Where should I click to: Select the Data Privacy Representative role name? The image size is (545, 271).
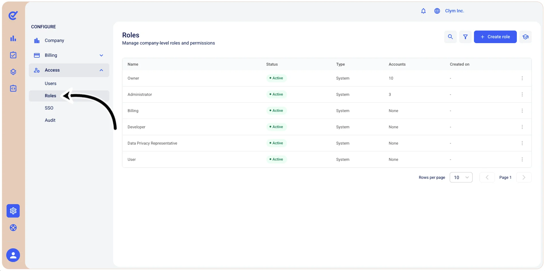152,143
